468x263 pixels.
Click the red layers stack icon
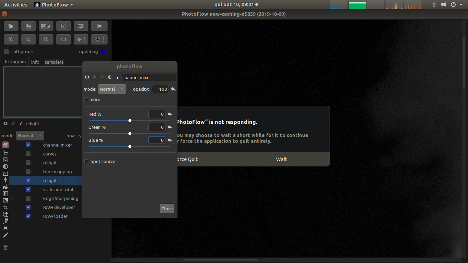[5, 145]
